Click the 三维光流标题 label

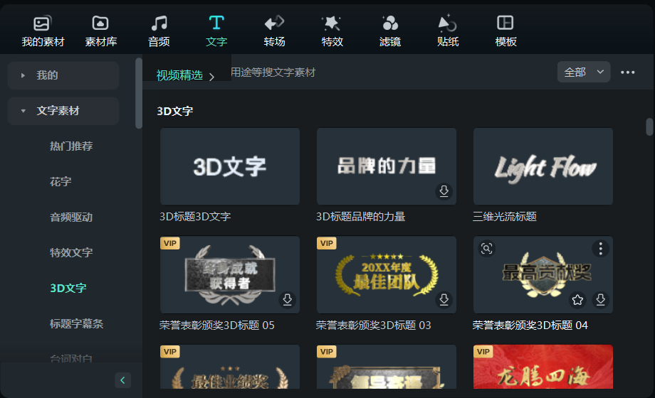point(505,217)
